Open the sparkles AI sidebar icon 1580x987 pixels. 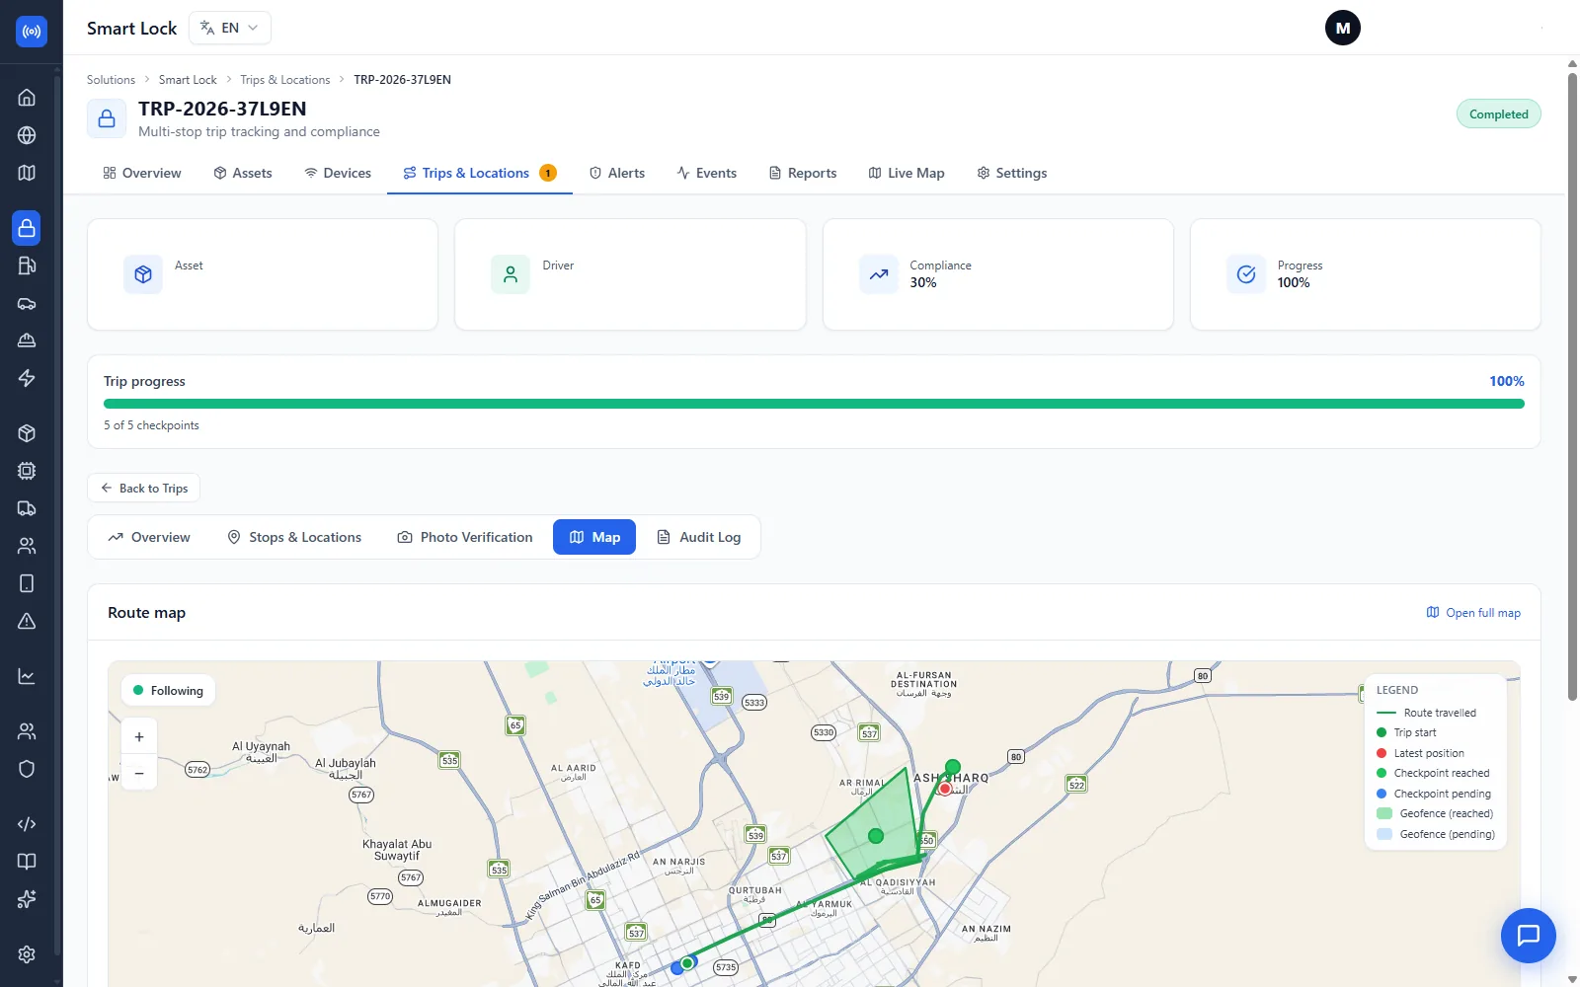pyautogui.click(x=27, y=899)
